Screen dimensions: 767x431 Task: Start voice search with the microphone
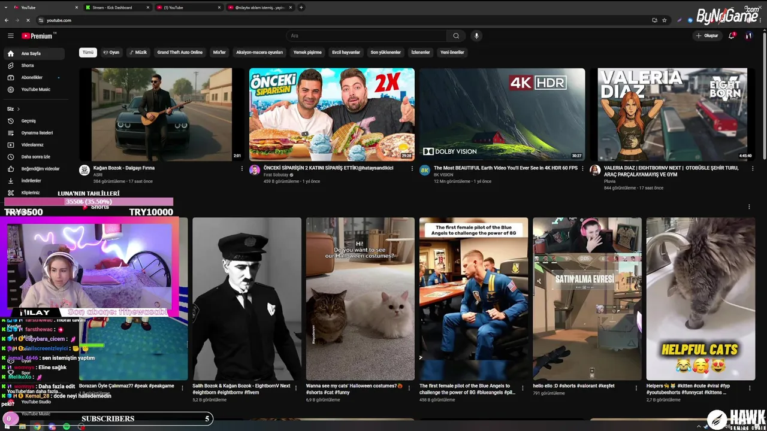click(x=476, y=36)
